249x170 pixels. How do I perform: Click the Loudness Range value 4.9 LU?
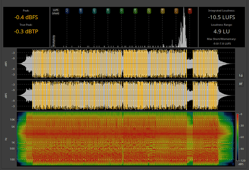(x=222, y=31)
